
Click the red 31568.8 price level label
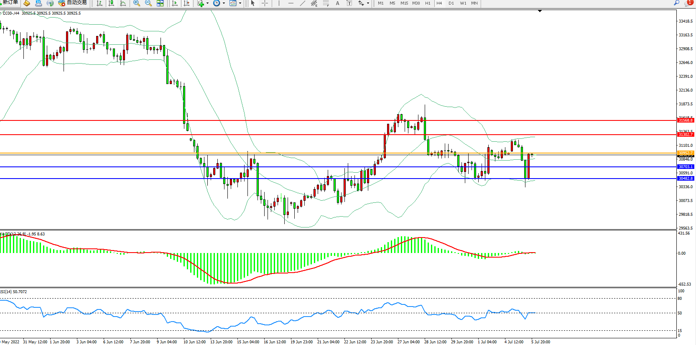pyautogui.click(x=685, y=120)
